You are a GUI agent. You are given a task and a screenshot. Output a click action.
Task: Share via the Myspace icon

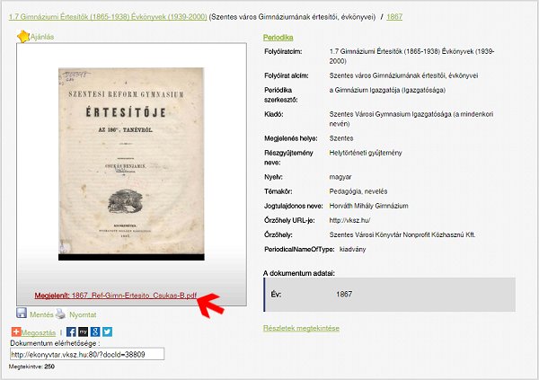(84, 331)
